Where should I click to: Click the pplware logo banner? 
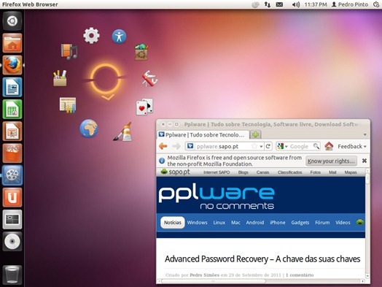pos(217,197)
